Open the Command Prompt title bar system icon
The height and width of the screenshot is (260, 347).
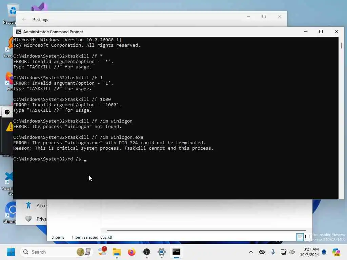[x=19, y=32]
